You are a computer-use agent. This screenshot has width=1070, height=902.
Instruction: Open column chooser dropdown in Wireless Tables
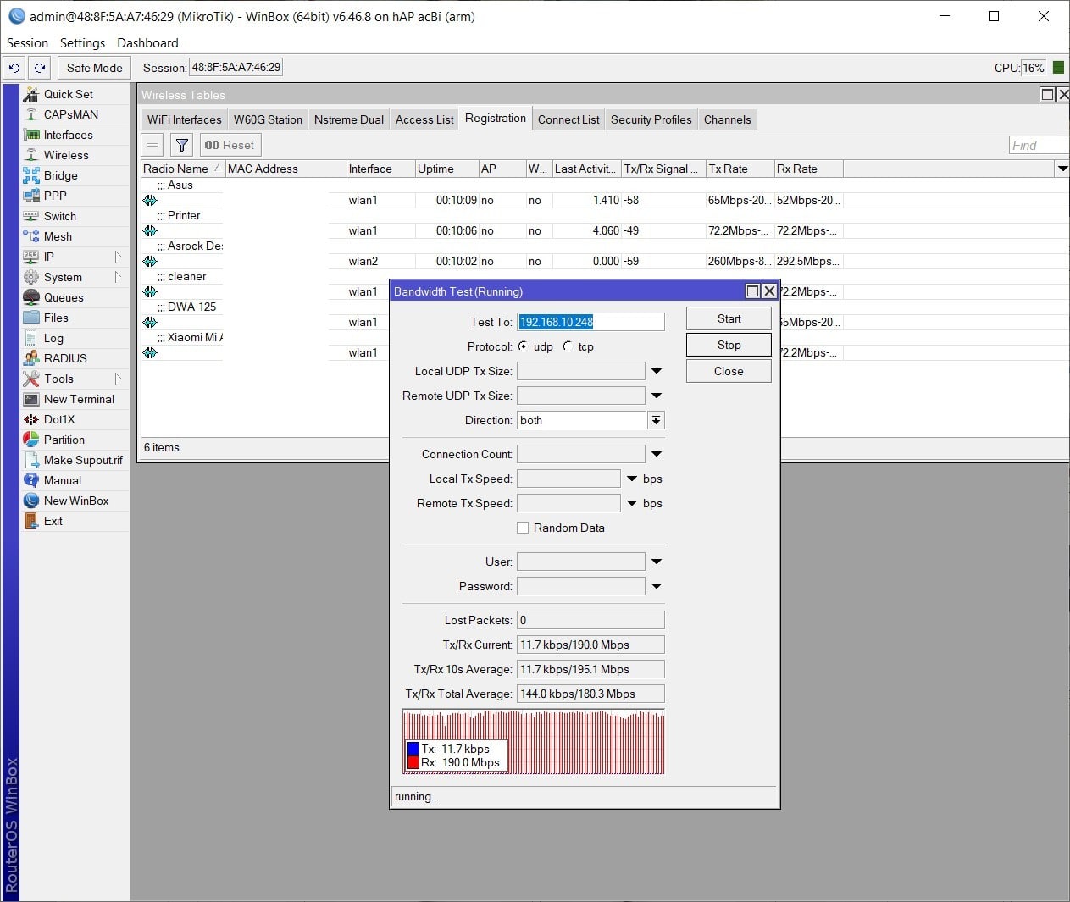click(1062, 169)
